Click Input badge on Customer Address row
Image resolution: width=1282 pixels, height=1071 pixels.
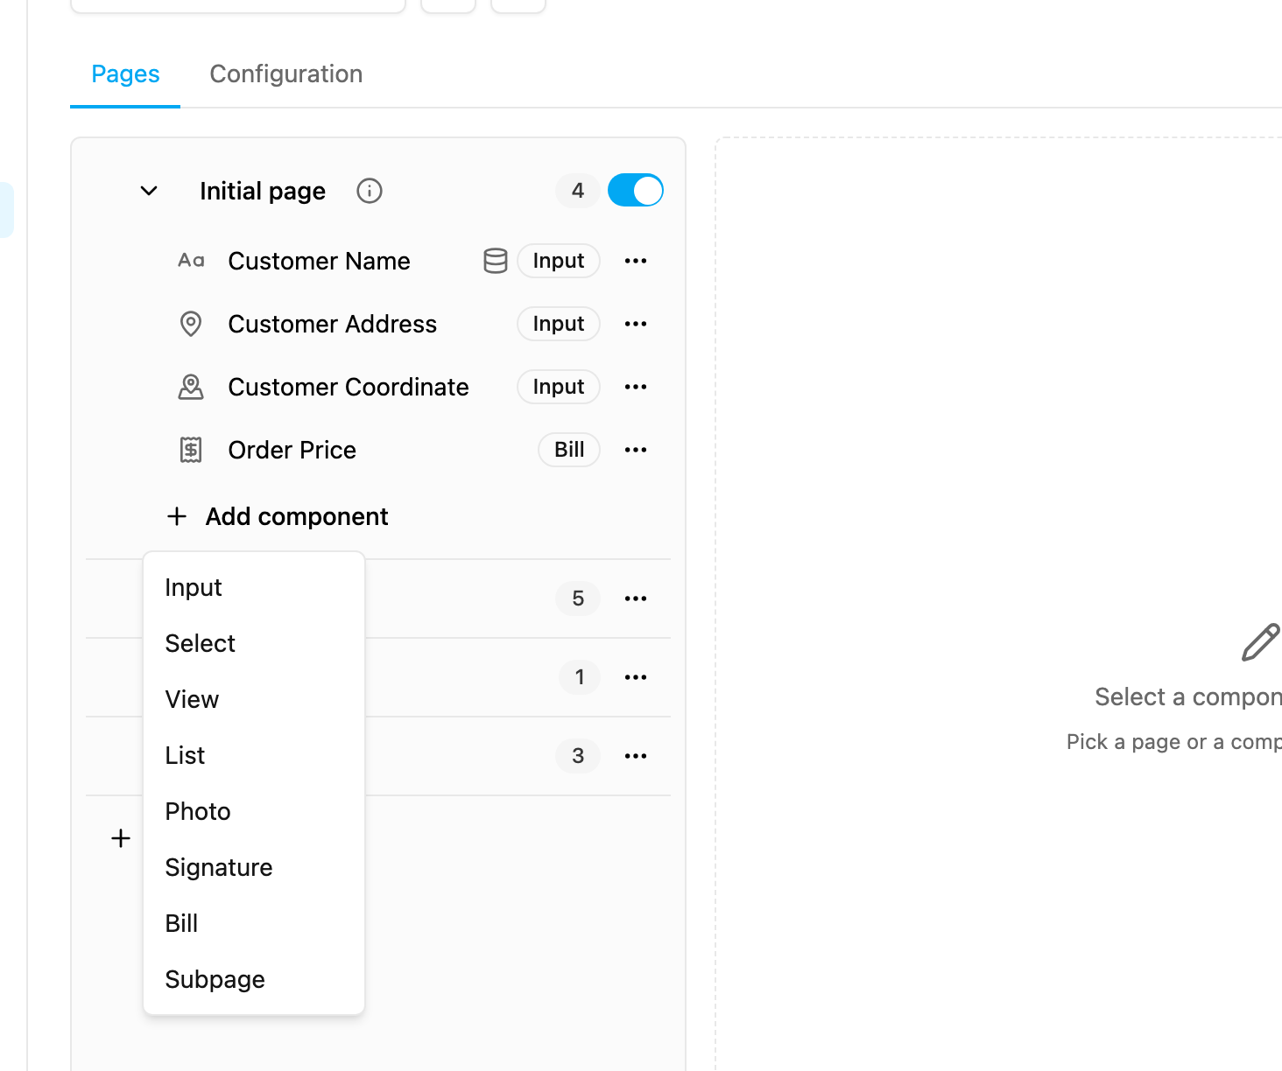coord(559,324)
